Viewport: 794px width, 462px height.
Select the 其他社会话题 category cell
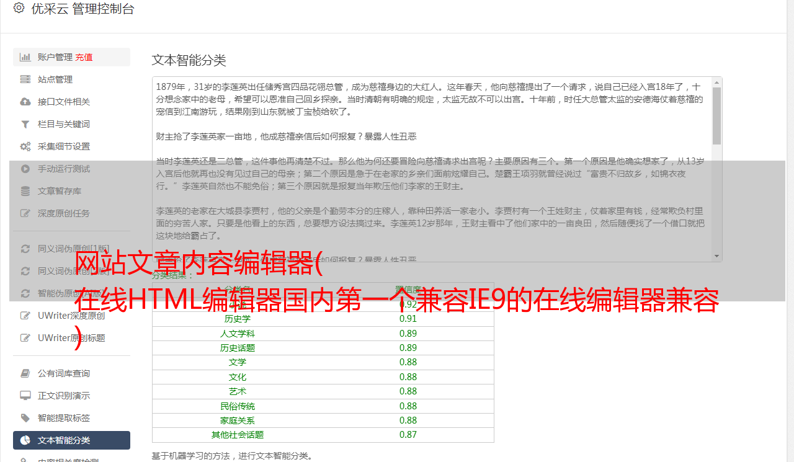[238, 435]
